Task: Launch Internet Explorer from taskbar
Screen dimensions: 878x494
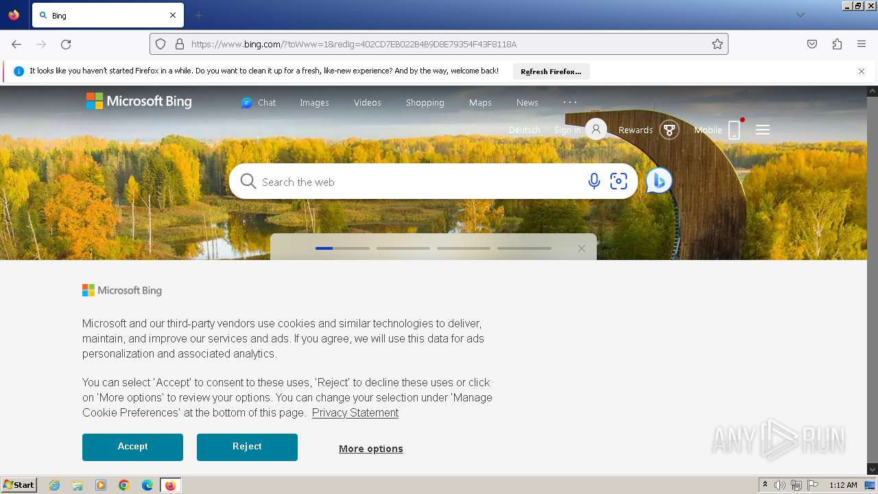Action: (x=54, y=485)
